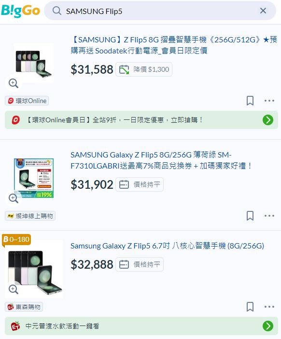
Task: Open more options for 燦坤線上購物 listing
Action: pos(269,216)
